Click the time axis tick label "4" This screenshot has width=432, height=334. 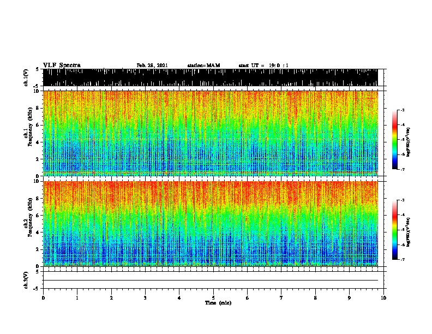(179, 298)
